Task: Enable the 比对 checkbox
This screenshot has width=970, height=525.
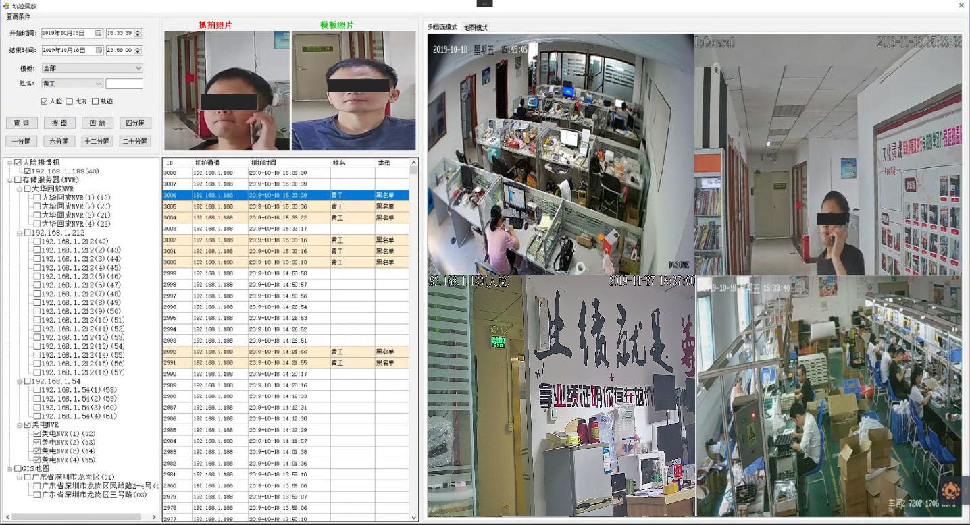Action: pos(70,101)
